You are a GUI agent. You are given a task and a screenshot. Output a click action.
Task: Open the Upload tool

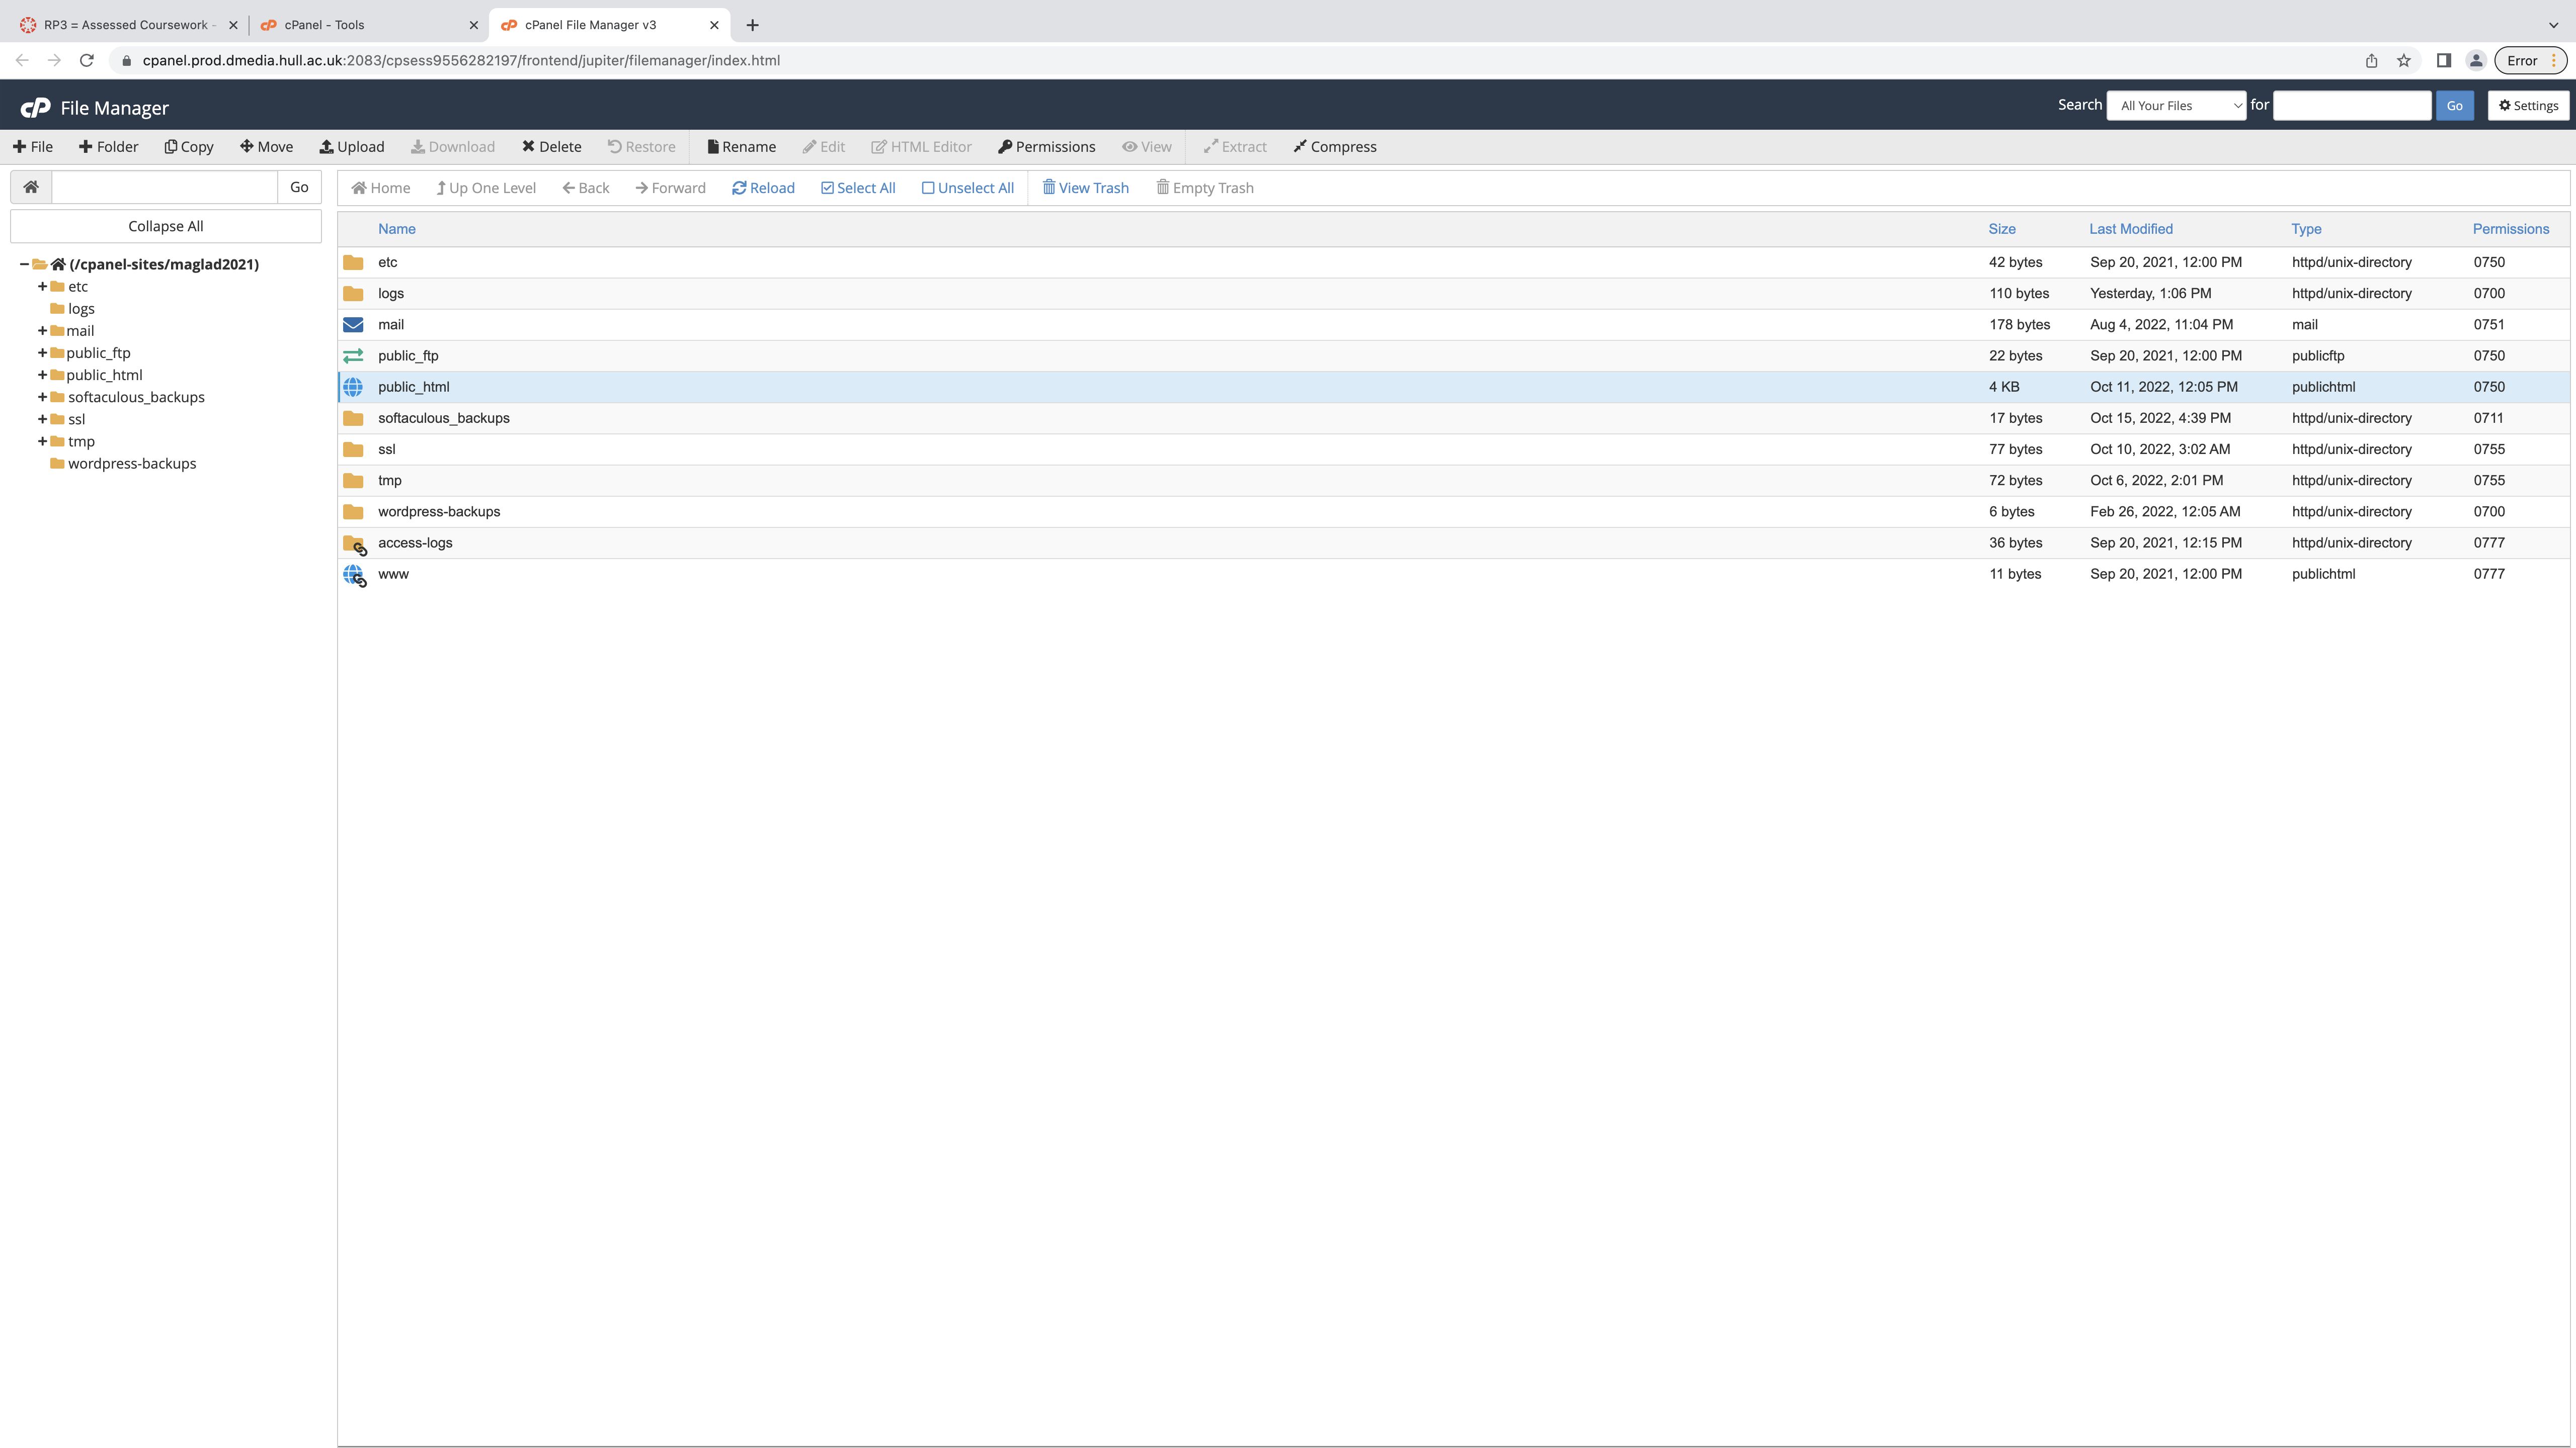(x=352, y=147)
